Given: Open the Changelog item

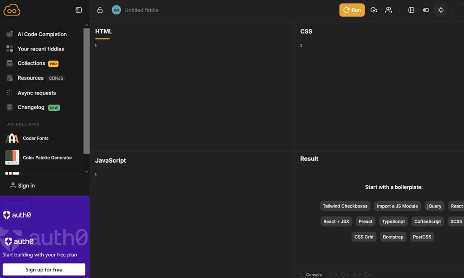Looking at the screenshot, I should coord(31,107).
